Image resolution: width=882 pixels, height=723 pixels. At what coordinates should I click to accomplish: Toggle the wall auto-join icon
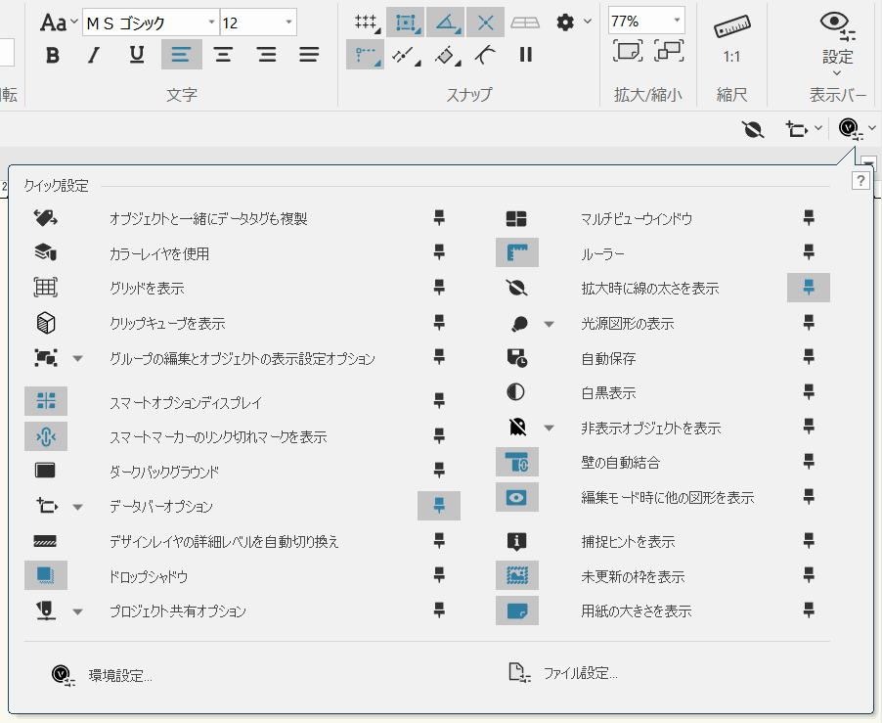tap(517, 462)
